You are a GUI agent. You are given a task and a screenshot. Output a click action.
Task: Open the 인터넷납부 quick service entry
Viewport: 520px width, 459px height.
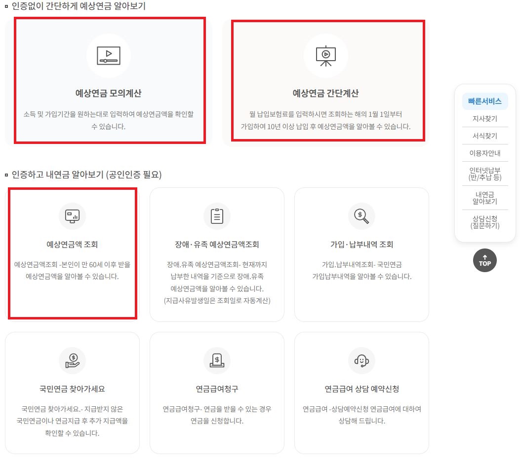pos(484,174)
